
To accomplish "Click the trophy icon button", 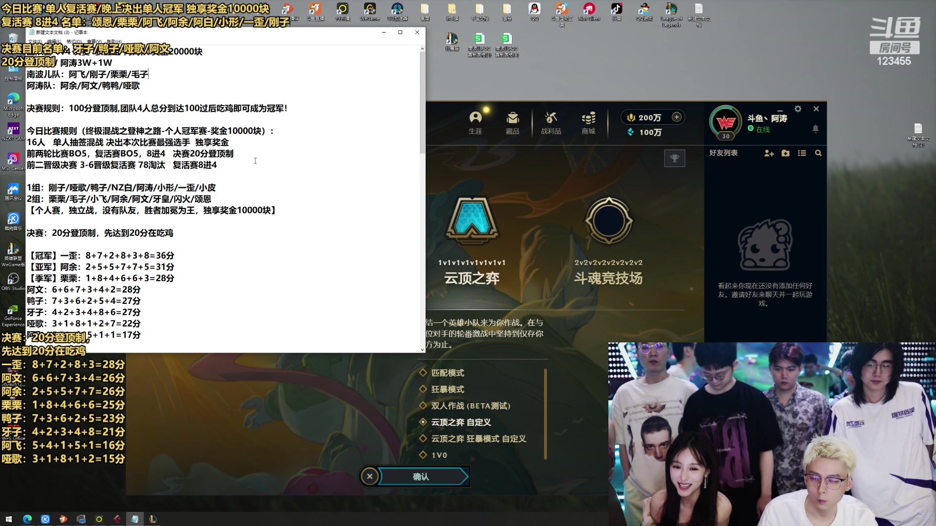I will point(675,158).
